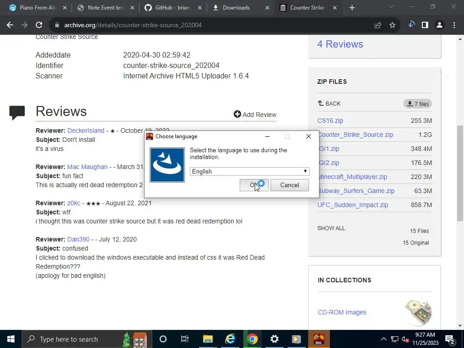Open the Chrome profile avatar
Screen dimensions: 464x348
tap(440, 25)
